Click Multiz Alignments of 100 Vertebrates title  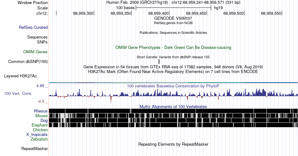coord(173,107)
